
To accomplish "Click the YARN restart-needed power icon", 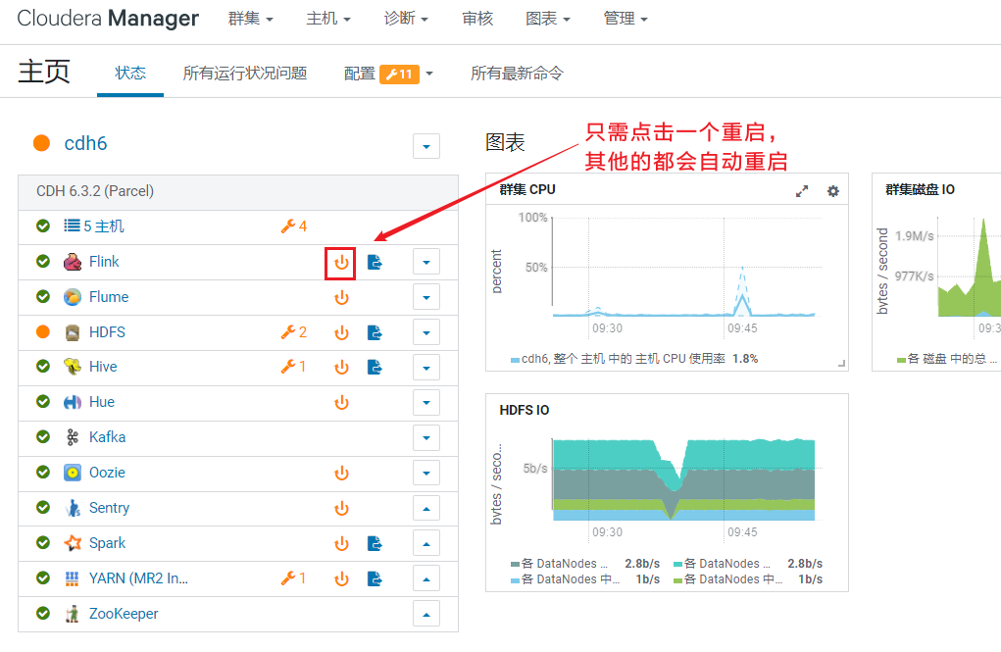I will point(341,578).
